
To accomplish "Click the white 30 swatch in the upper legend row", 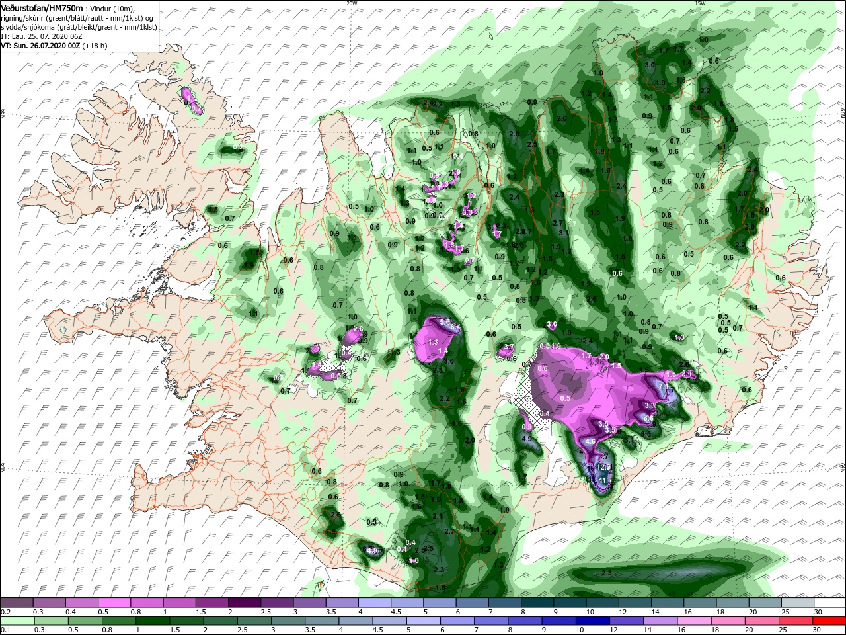I will [829, 603].
